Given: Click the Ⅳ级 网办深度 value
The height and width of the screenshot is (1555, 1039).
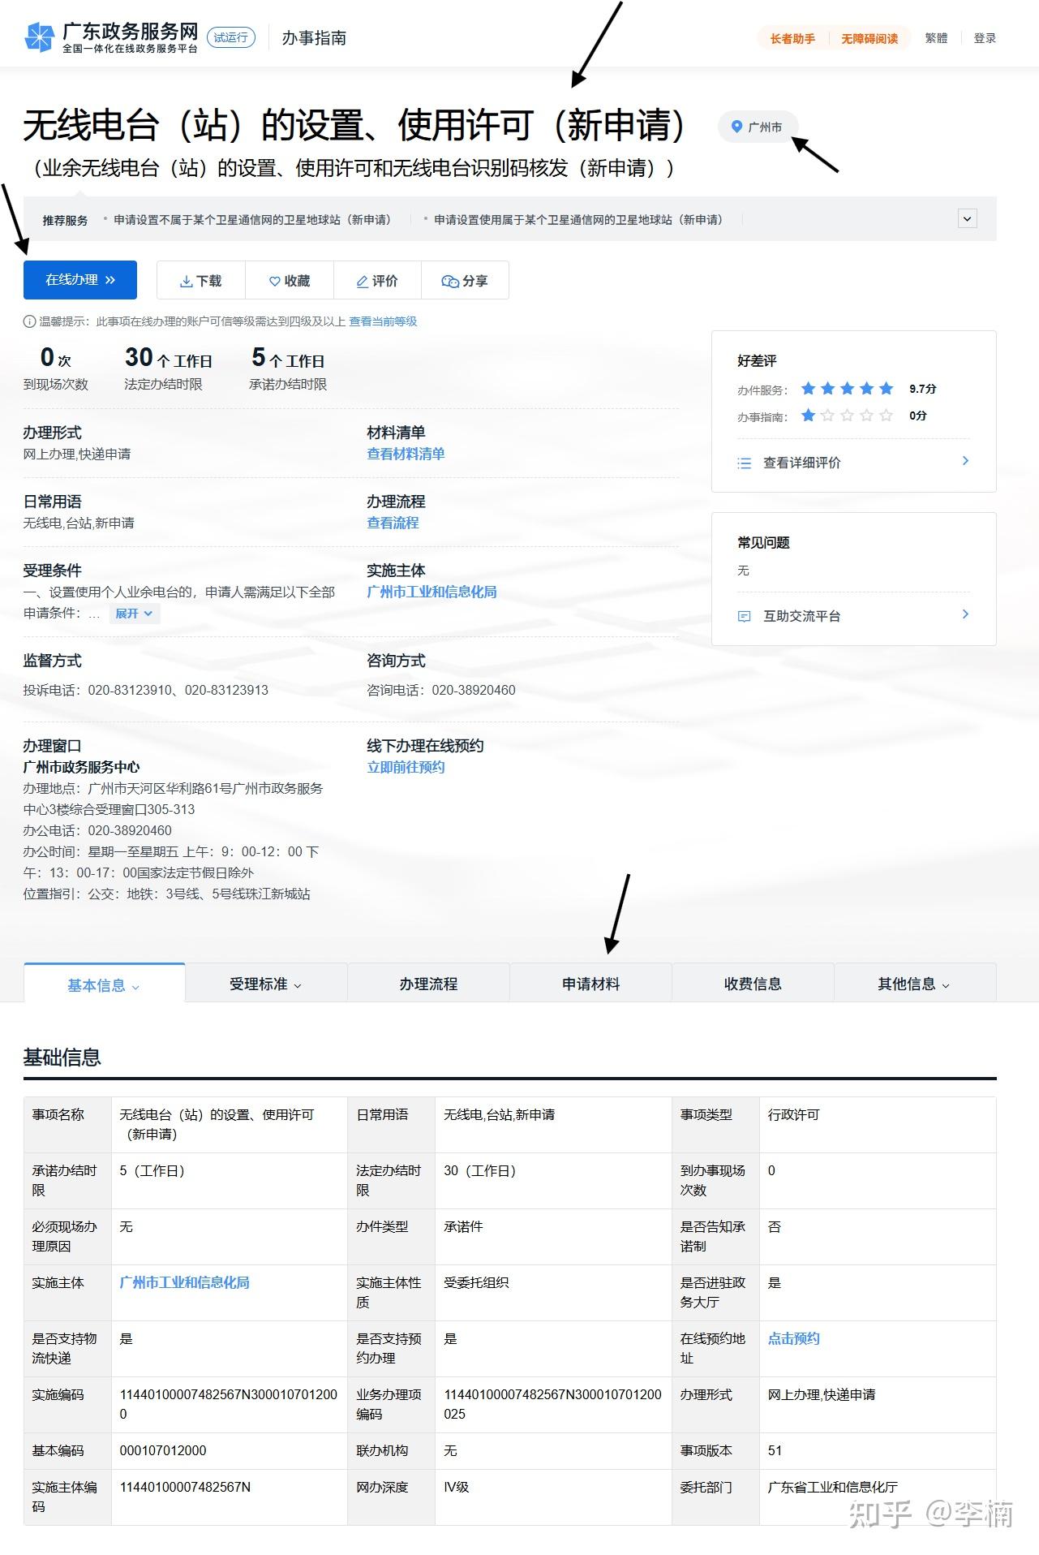Looking at the screenshot, I should coord(457,1487).
